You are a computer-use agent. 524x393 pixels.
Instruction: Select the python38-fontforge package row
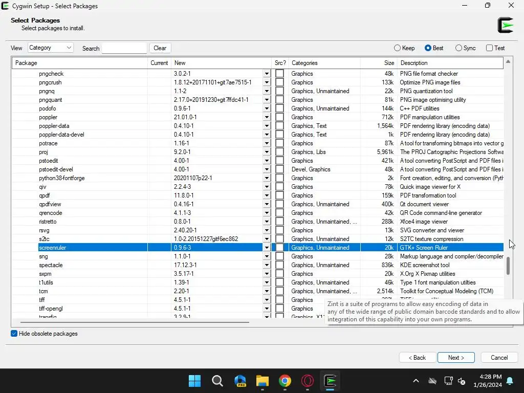pyautogui.click(x=258, y=178)
